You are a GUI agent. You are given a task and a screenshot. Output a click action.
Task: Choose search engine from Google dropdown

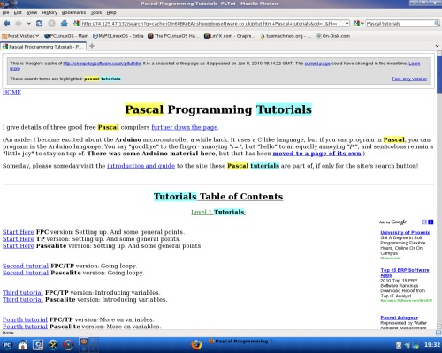point(359,24)
